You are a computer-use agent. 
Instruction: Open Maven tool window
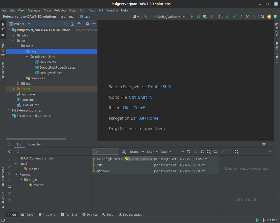pos(277,29)
